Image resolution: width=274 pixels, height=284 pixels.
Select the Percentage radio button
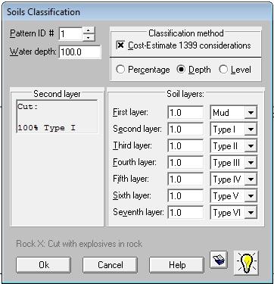pos(120,70)
